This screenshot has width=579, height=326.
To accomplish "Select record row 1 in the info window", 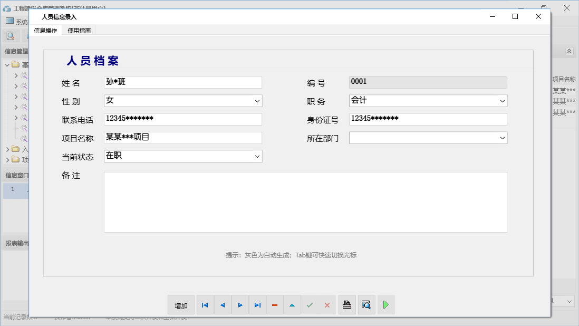I will 13,190.
